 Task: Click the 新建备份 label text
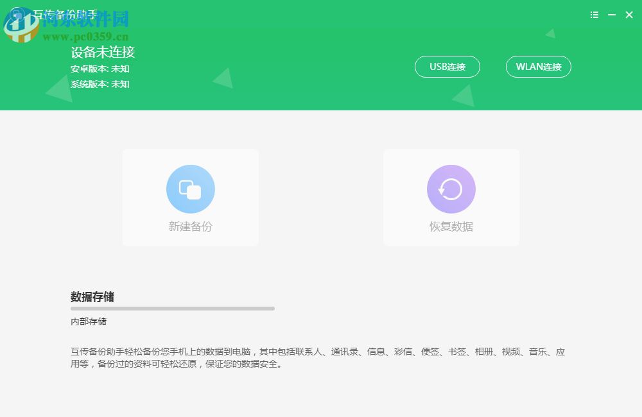190,226
